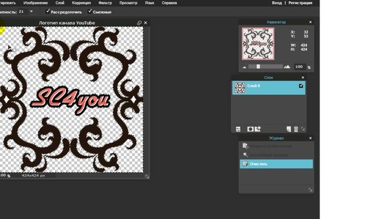Click the Navigator zoom slider handle
This screenshot has width=391, height=219.
[x=258, y=66]
